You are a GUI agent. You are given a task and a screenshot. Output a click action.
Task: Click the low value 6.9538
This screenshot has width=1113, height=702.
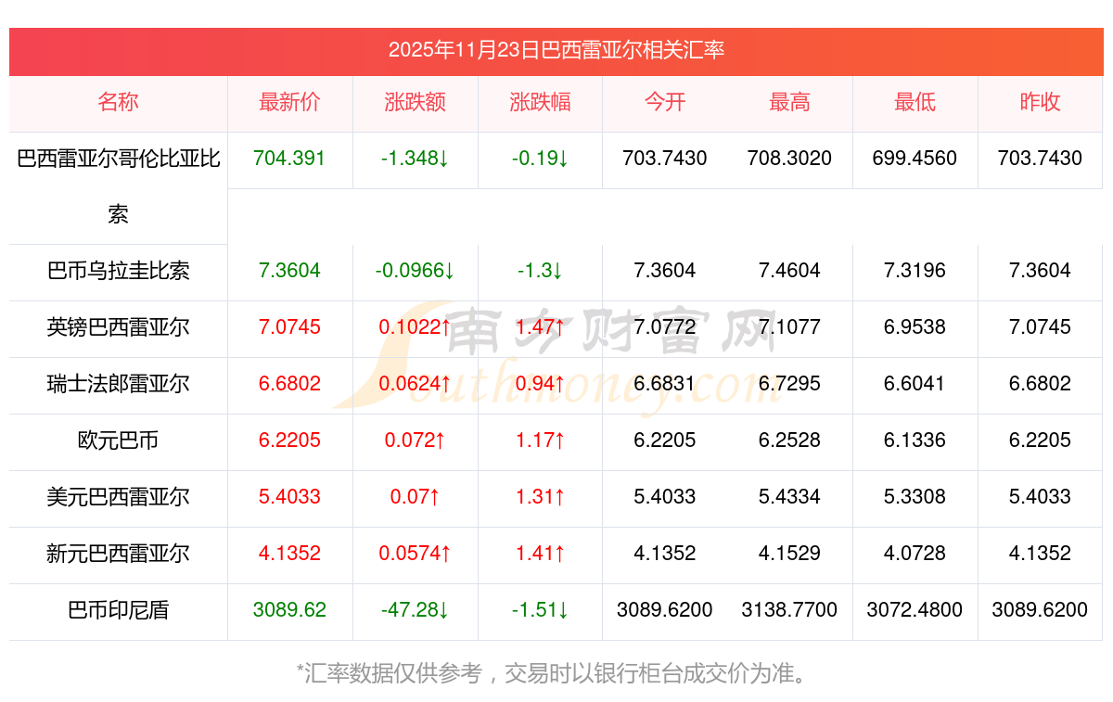click(915, 327)
